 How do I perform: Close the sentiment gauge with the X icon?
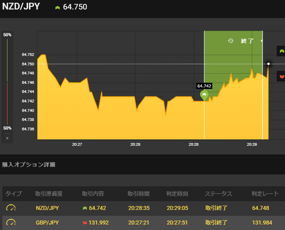7,138
